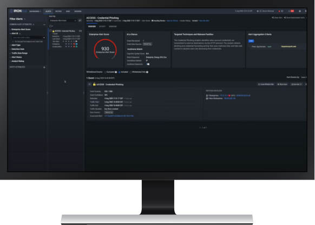Collapse the ACCESS Credential Phishing event
The image size is (315, 225).
[90, 84]
